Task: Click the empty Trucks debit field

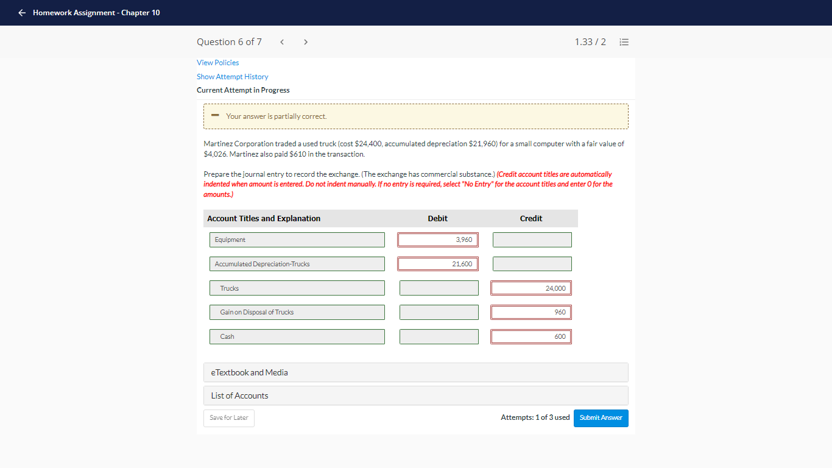Action: click(439, 288)
